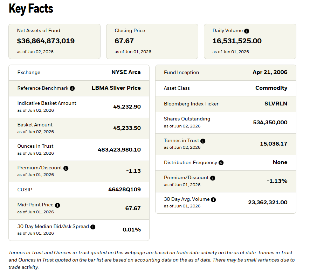Click the Indicative Basket Amount label
Image resolution: width=310 pixels, height=272 pixels.
[x=47, y=103]
